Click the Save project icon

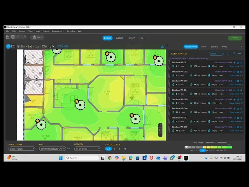[x=13, y=37]
